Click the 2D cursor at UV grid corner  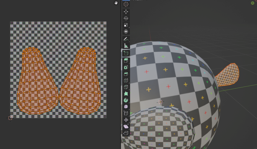[x=10, y=118]
